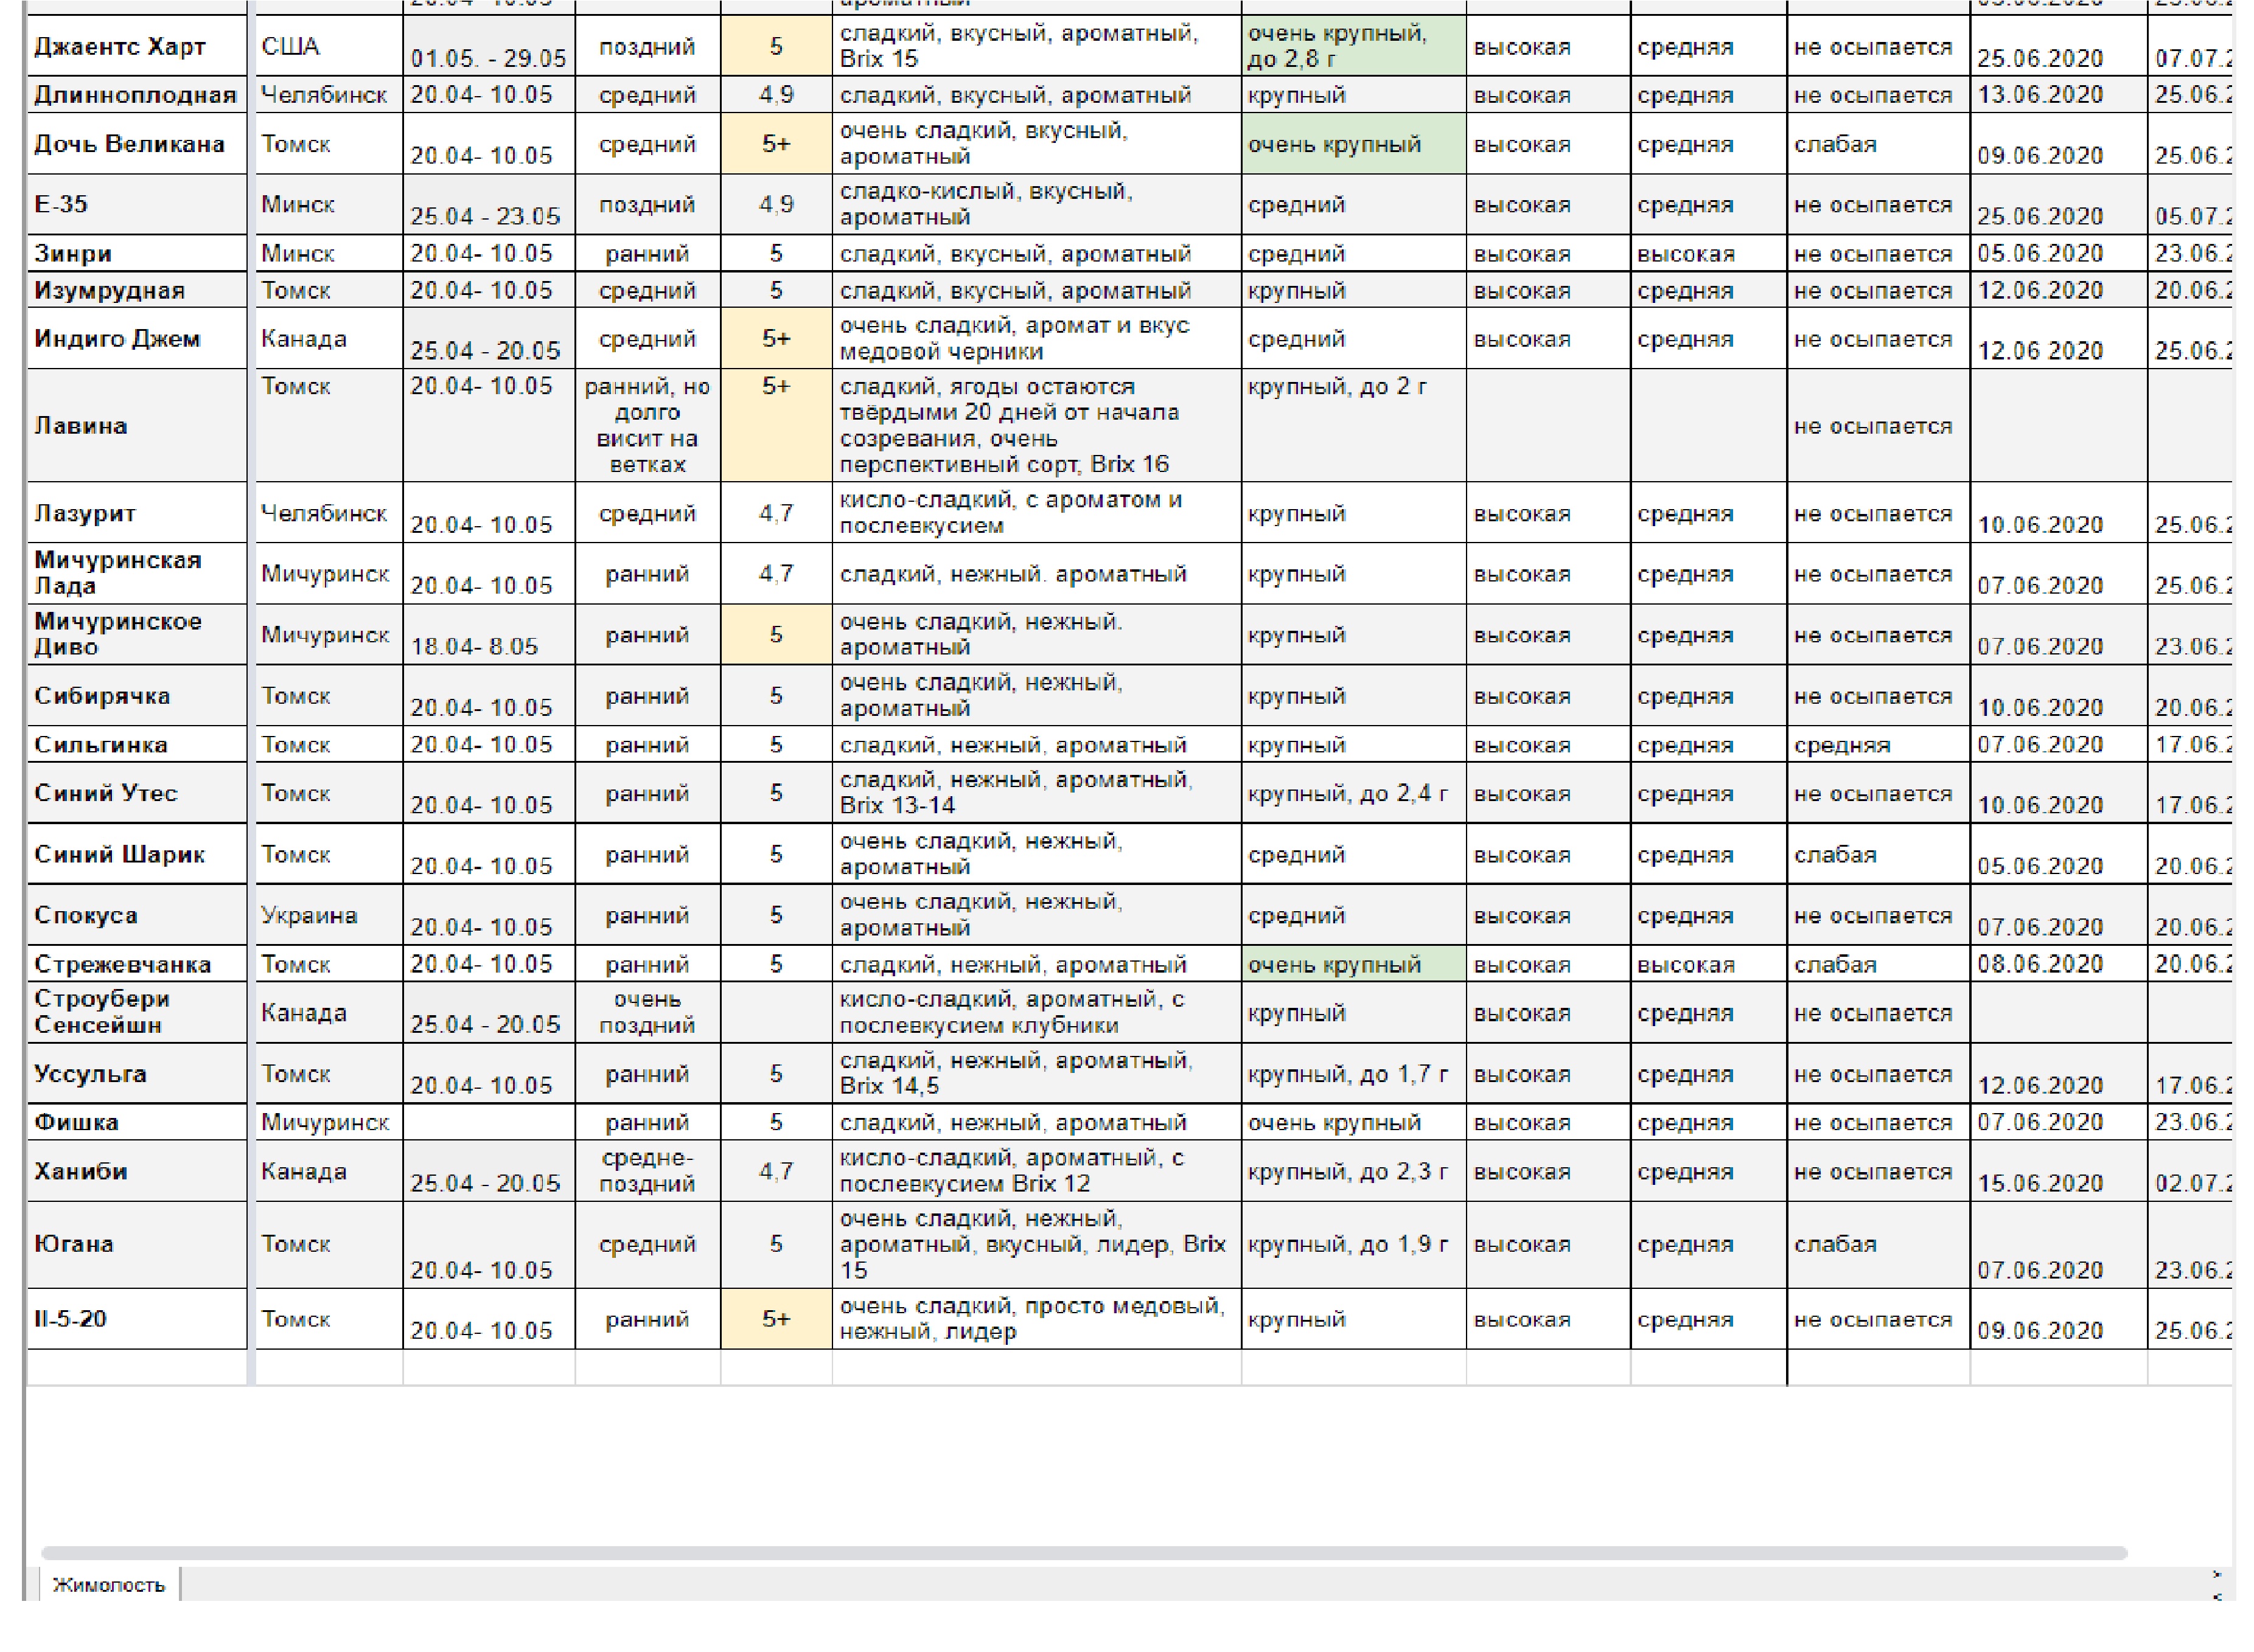2254x1652 pixels.
Task: Select the 'послевкусием клубники' taste cell
Action: click(1036, 1012)
